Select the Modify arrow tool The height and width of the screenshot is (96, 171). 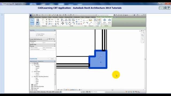pos(32,21)
